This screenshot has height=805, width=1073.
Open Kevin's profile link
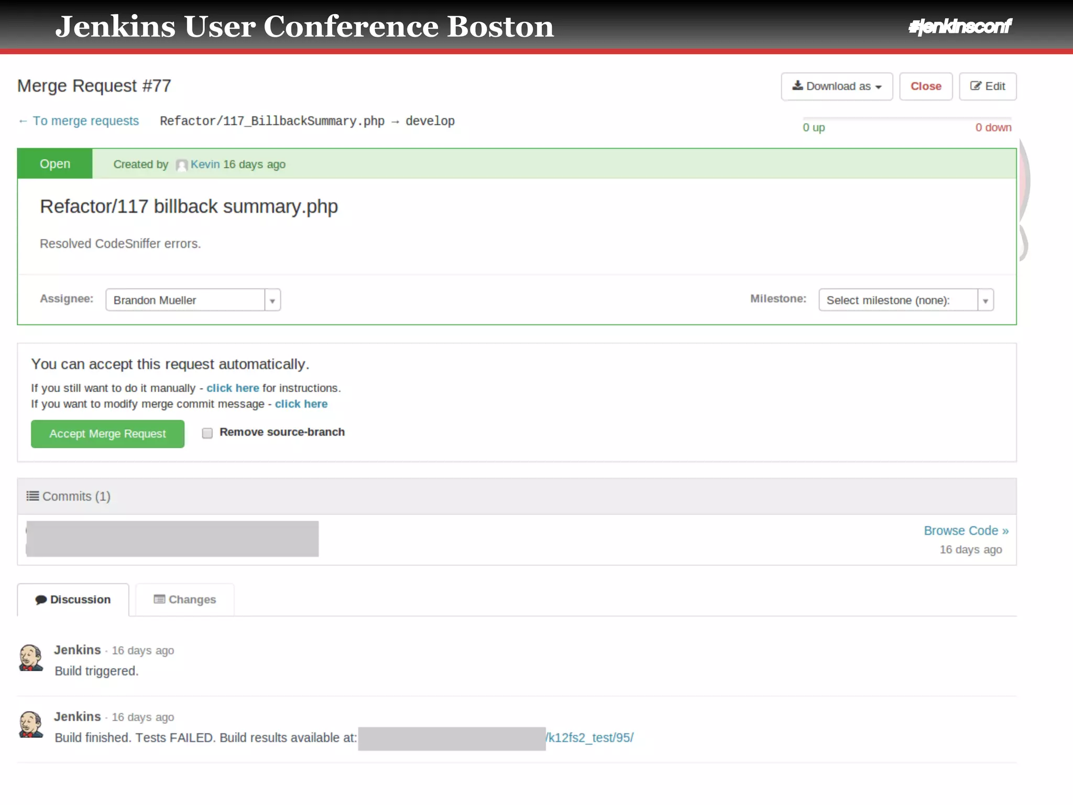(x=205, y=164)
